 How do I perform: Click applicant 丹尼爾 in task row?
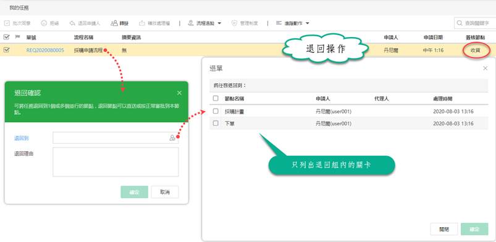point(391,50)
